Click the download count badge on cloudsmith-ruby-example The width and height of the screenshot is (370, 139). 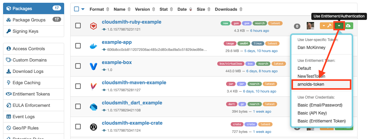tap(297, 26)
